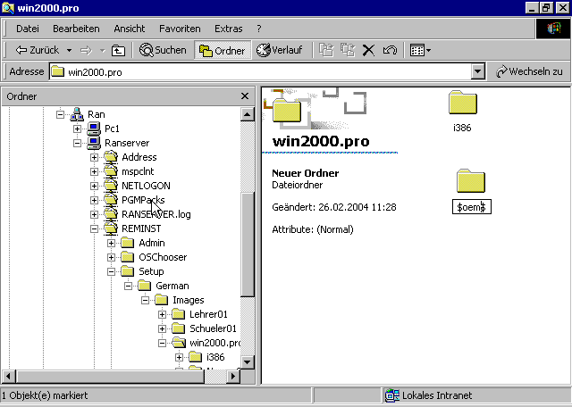This screenshot has height=407, width=572.
Task: Select the i386 folder in tree
Action: pyautogui.click(x=215, y=357)
